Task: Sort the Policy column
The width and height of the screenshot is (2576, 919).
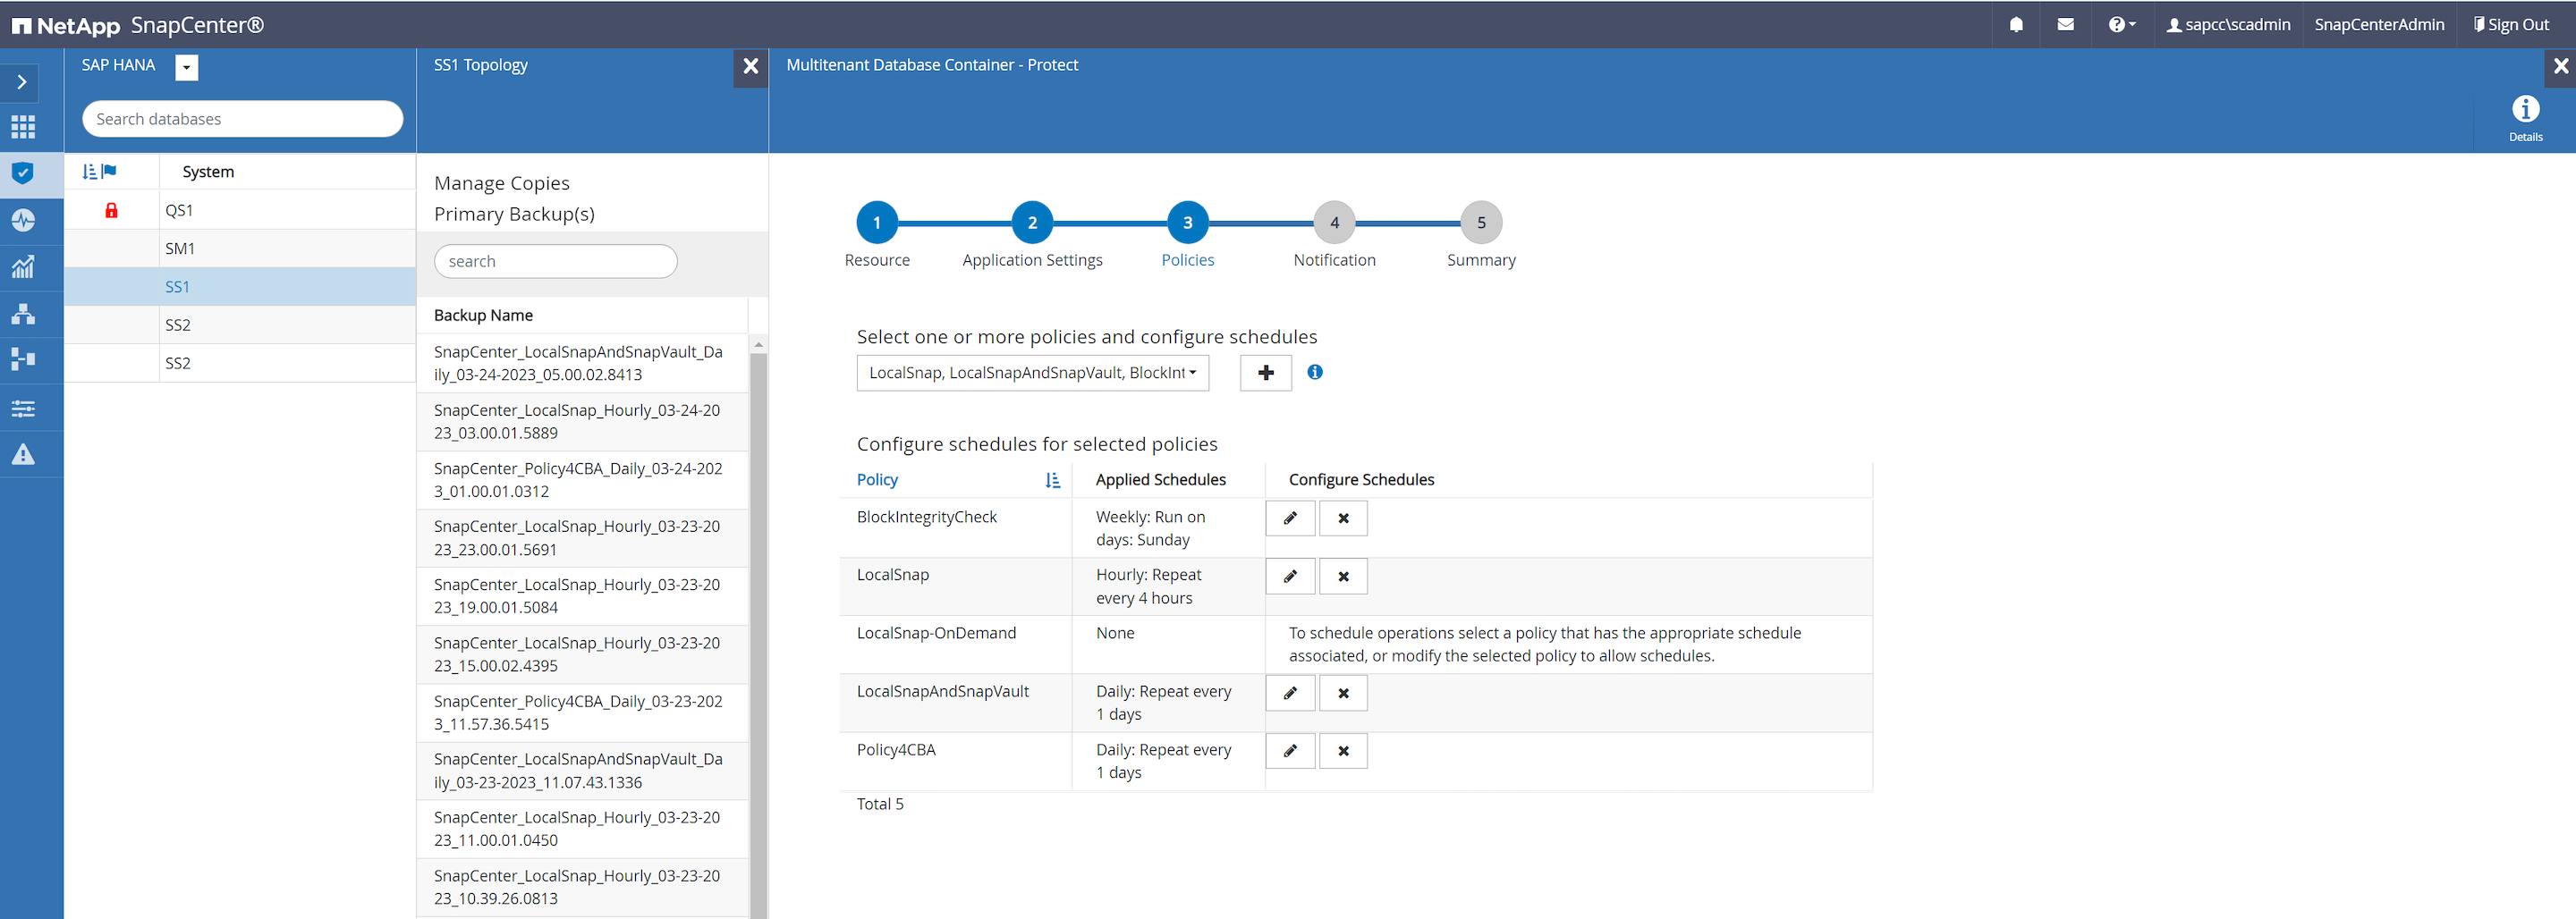Action: point(1052,480)
